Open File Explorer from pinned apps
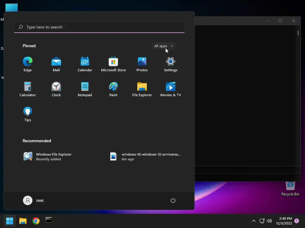Screen dimensions: 305x228 click(142, 89)
